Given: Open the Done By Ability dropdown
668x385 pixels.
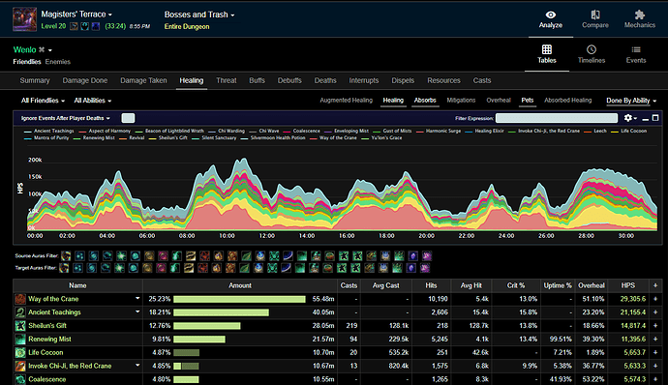Looking at the screenshot, I should [631, 101].
